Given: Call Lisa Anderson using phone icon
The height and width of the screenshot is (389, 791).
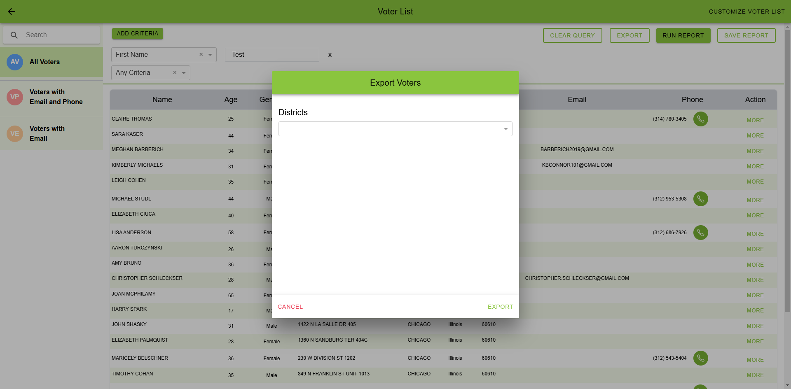Looking at the screenshot, I should (x=700, y=233).
